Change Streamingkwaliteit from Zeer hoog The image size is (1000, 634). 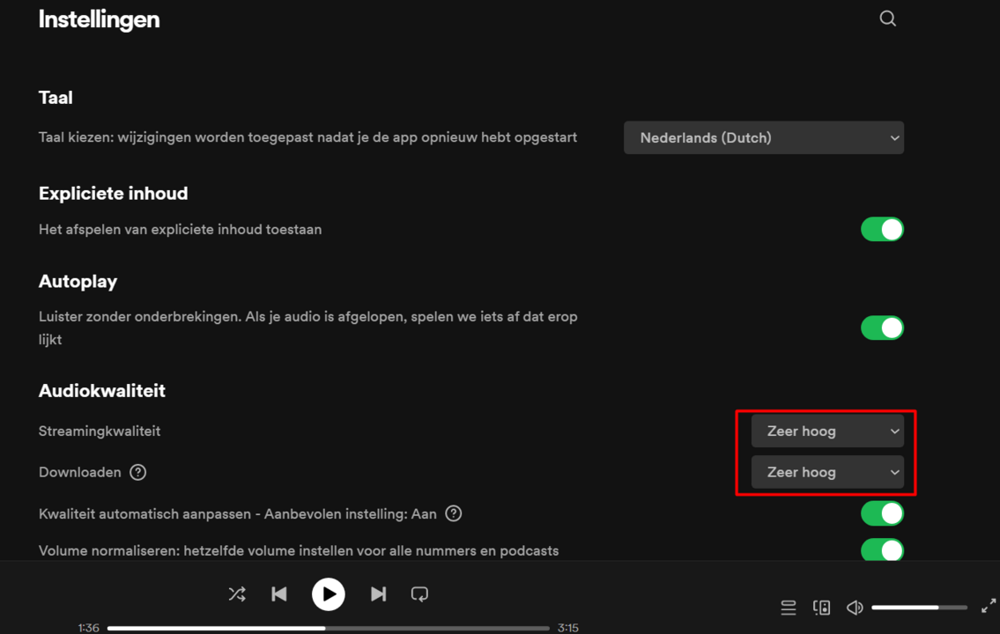pos(826,431)
